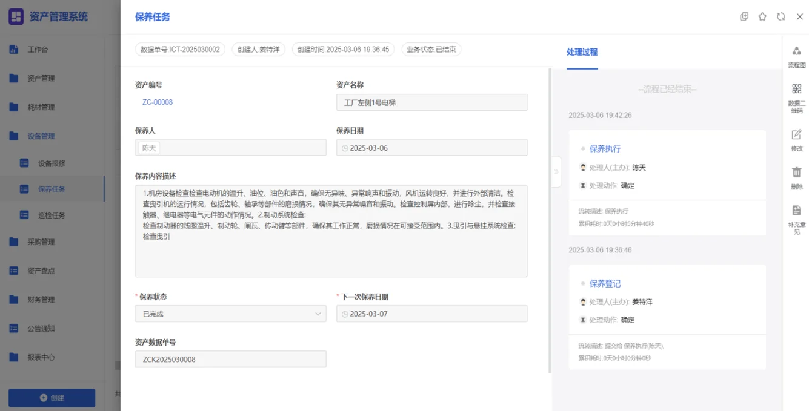Click the 设备报修 list icon

click(x=24, y=163)
